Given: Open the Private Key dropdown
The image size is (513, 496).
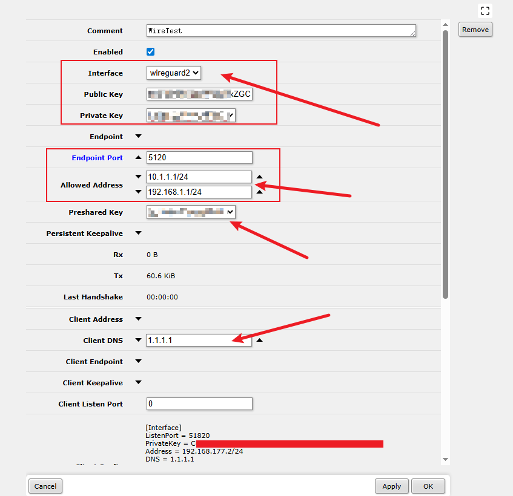Looking at the screenshot, I should tap(191, 116).
